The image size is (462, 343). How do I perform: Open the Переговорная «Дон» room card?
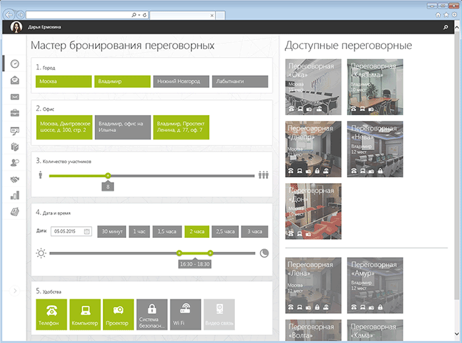tap(313, 211)
